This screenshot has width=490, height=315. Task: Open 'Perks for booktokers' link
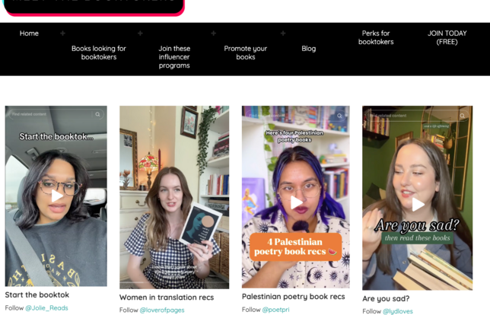(x=376, y=37)
